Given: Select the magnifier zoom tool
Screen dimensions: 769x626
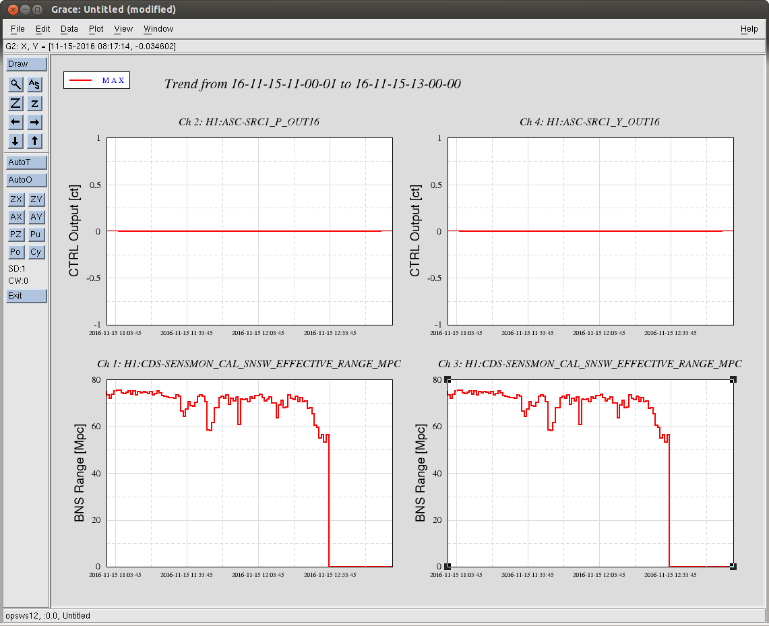Looking at the screenshot, I should 16,84.
